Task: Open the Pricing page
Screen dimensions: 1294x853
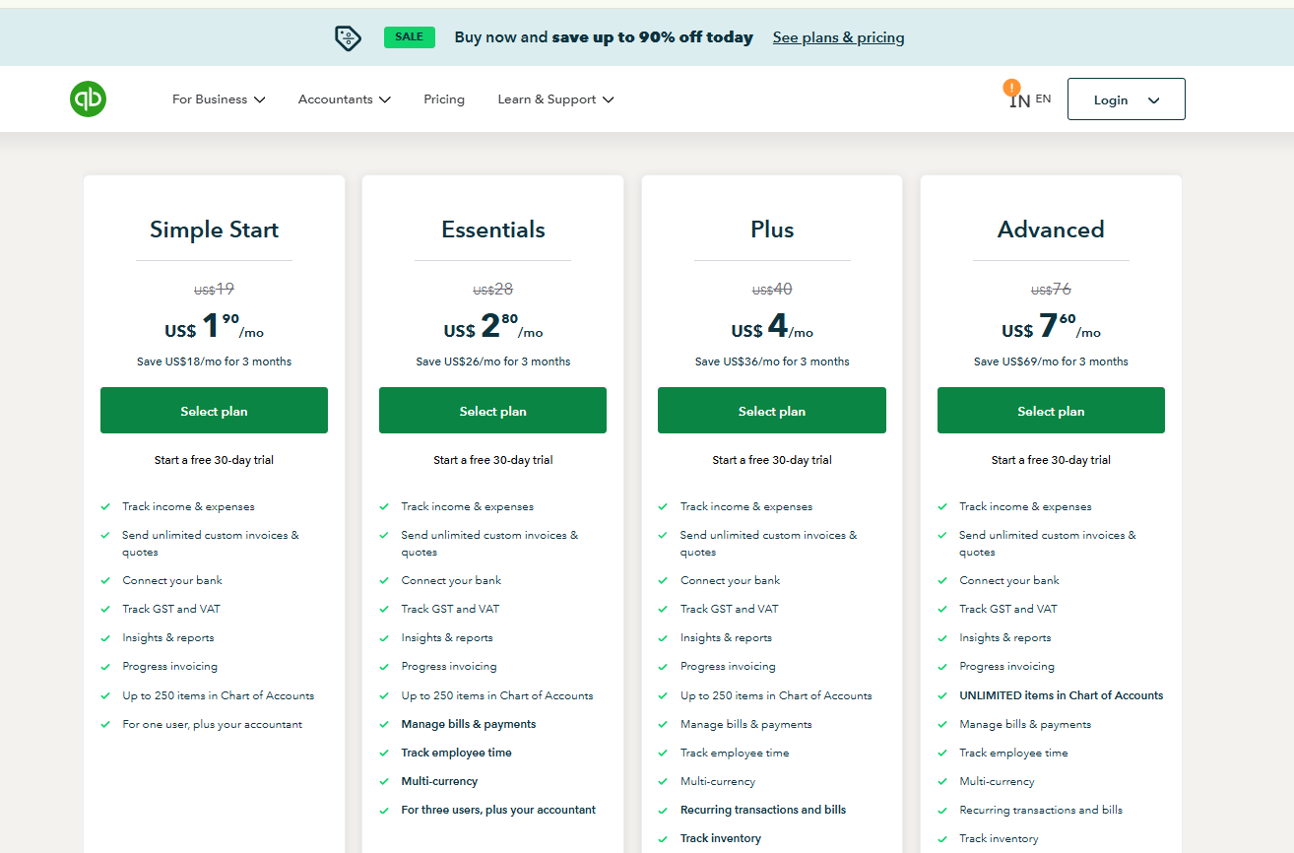Action: [x=444, y=99]
